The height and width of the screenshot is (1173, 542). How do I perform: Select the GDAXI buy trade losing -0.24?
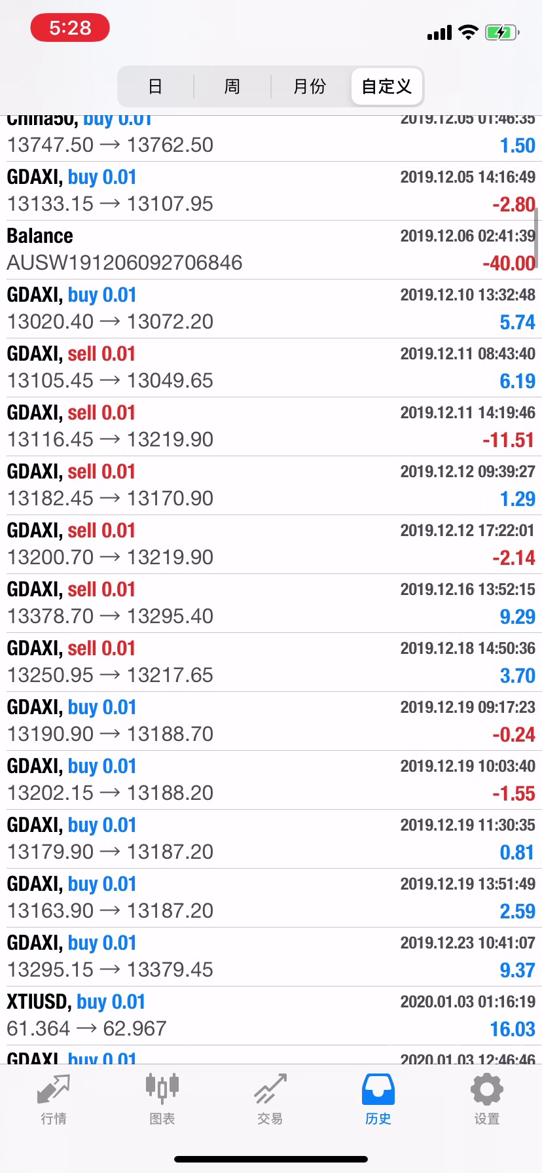(x=271, y=721)
